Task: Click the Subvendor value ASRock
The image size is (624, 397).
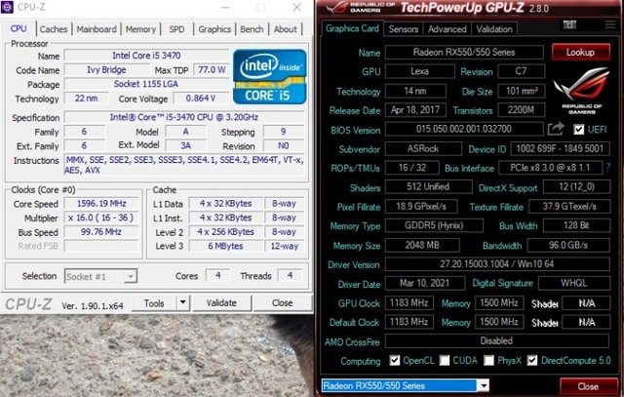Action: pos(423,148)
